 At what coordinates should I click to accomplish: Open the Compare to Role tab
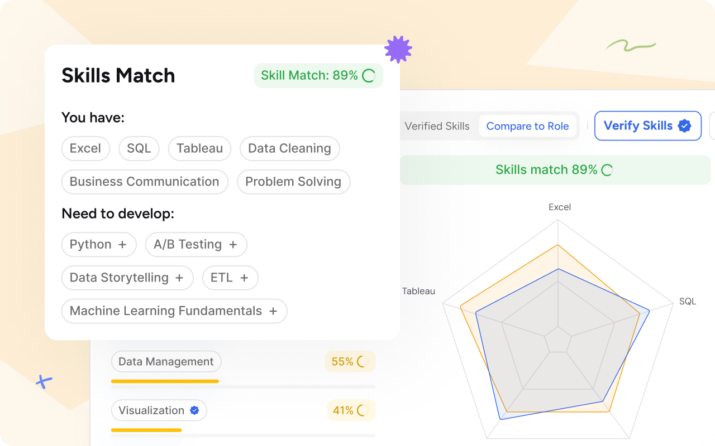coord(528,126)
